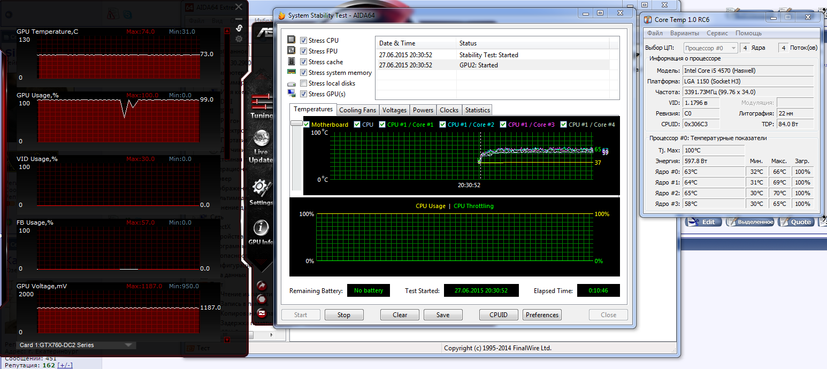Select 'Stability Test: Started' log row

tap(497, 55)
